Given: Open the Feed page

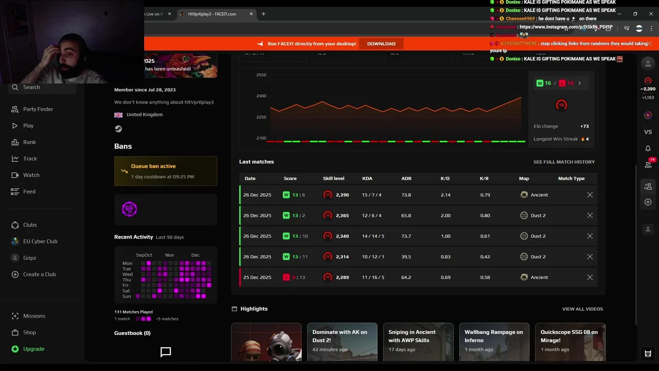Looking at the screenshot, I should tap(23, 192).
